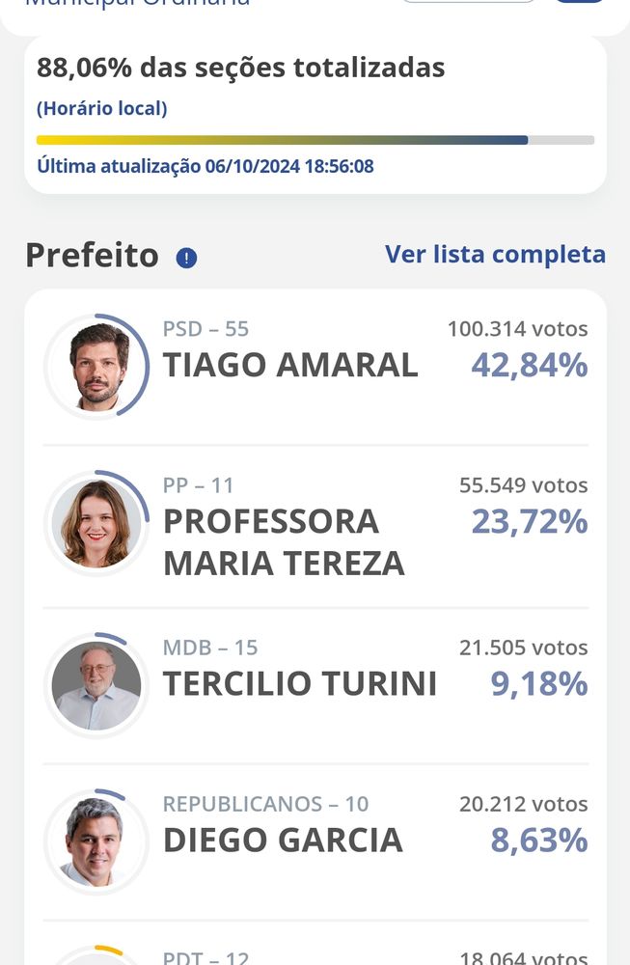Click the sections totalized progress bar
630x965 pixels.
pyautogui.click(x=315, y=140)
